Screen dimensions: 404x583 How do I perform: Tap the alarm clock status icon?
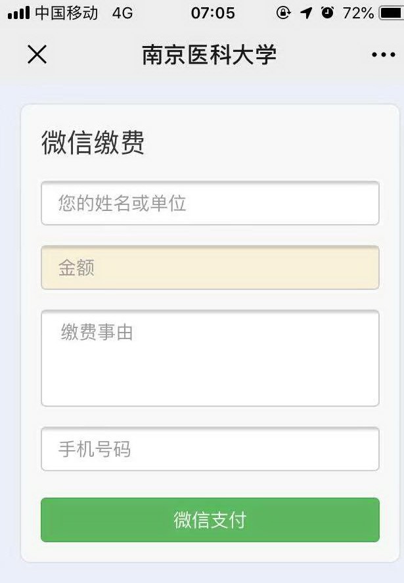click(x=327, y=13)
